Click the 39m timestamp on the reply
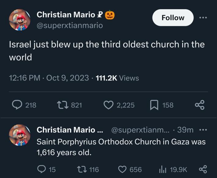Viewport: 217px width, 178px height. click(186, 130)
